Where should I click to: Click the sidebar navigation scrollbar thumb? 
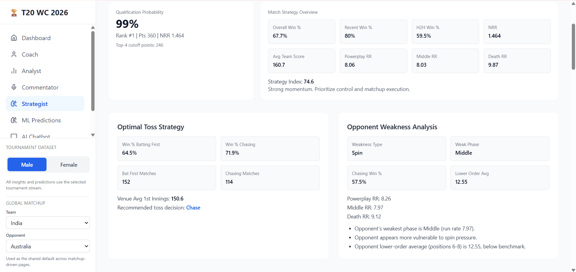click(93, 70)
